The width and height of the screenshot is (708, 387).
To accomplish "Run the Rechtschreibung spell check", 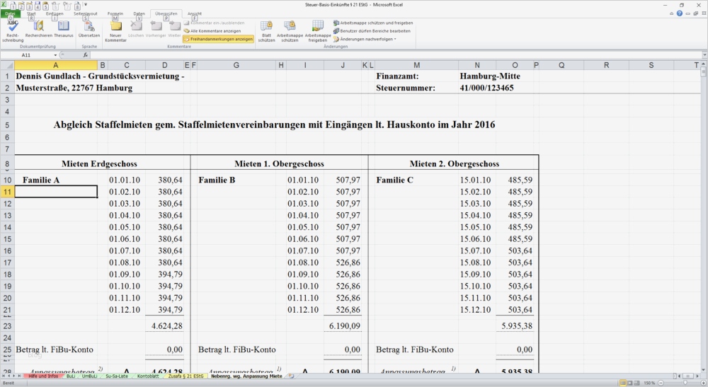I will (13, 30).
